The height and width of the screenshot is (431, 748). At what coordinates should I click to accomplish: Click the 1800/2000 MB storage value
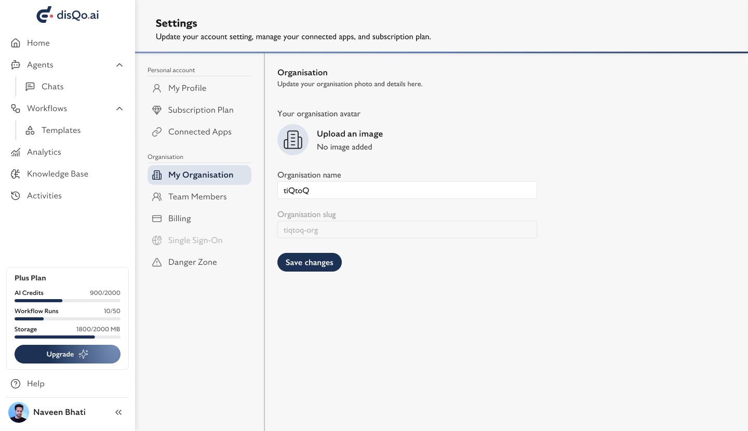point(98,329)
